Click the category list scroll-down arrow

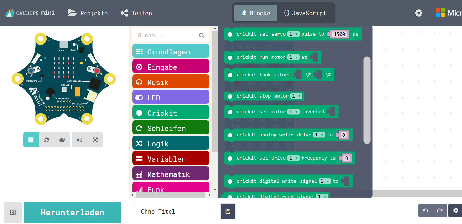[215, 189]
